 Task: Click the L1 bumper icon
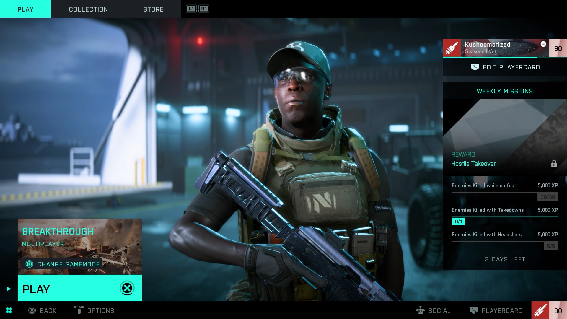191,9
